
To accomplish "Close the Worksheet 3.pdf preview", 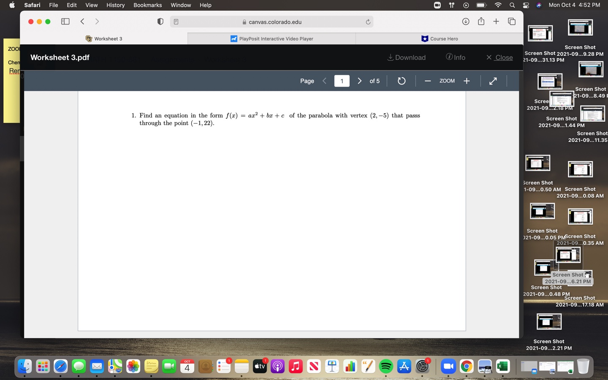I will point(499,57).
